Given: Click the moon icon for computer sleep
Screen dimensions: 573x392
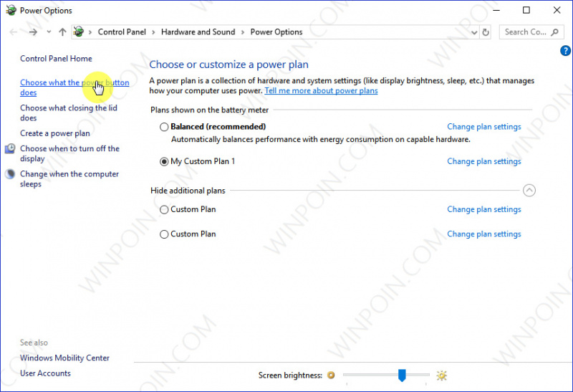Looking at the screenshot, I should coord(10,174).
